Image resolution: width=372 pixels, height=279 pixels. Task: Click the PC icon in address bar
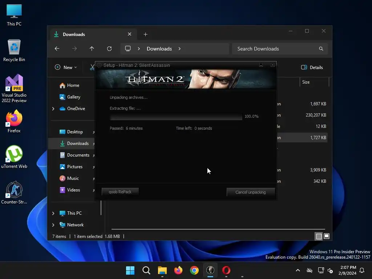(x=128, y=49)
